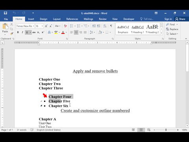Switch to the Mailings tab
Image resolution: width=189 pixels, height=142 pixels.
point(88,19)
